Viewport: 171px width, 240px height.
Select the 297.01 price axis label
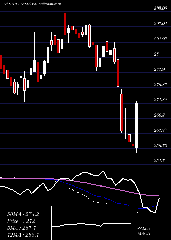click(160, 24)
